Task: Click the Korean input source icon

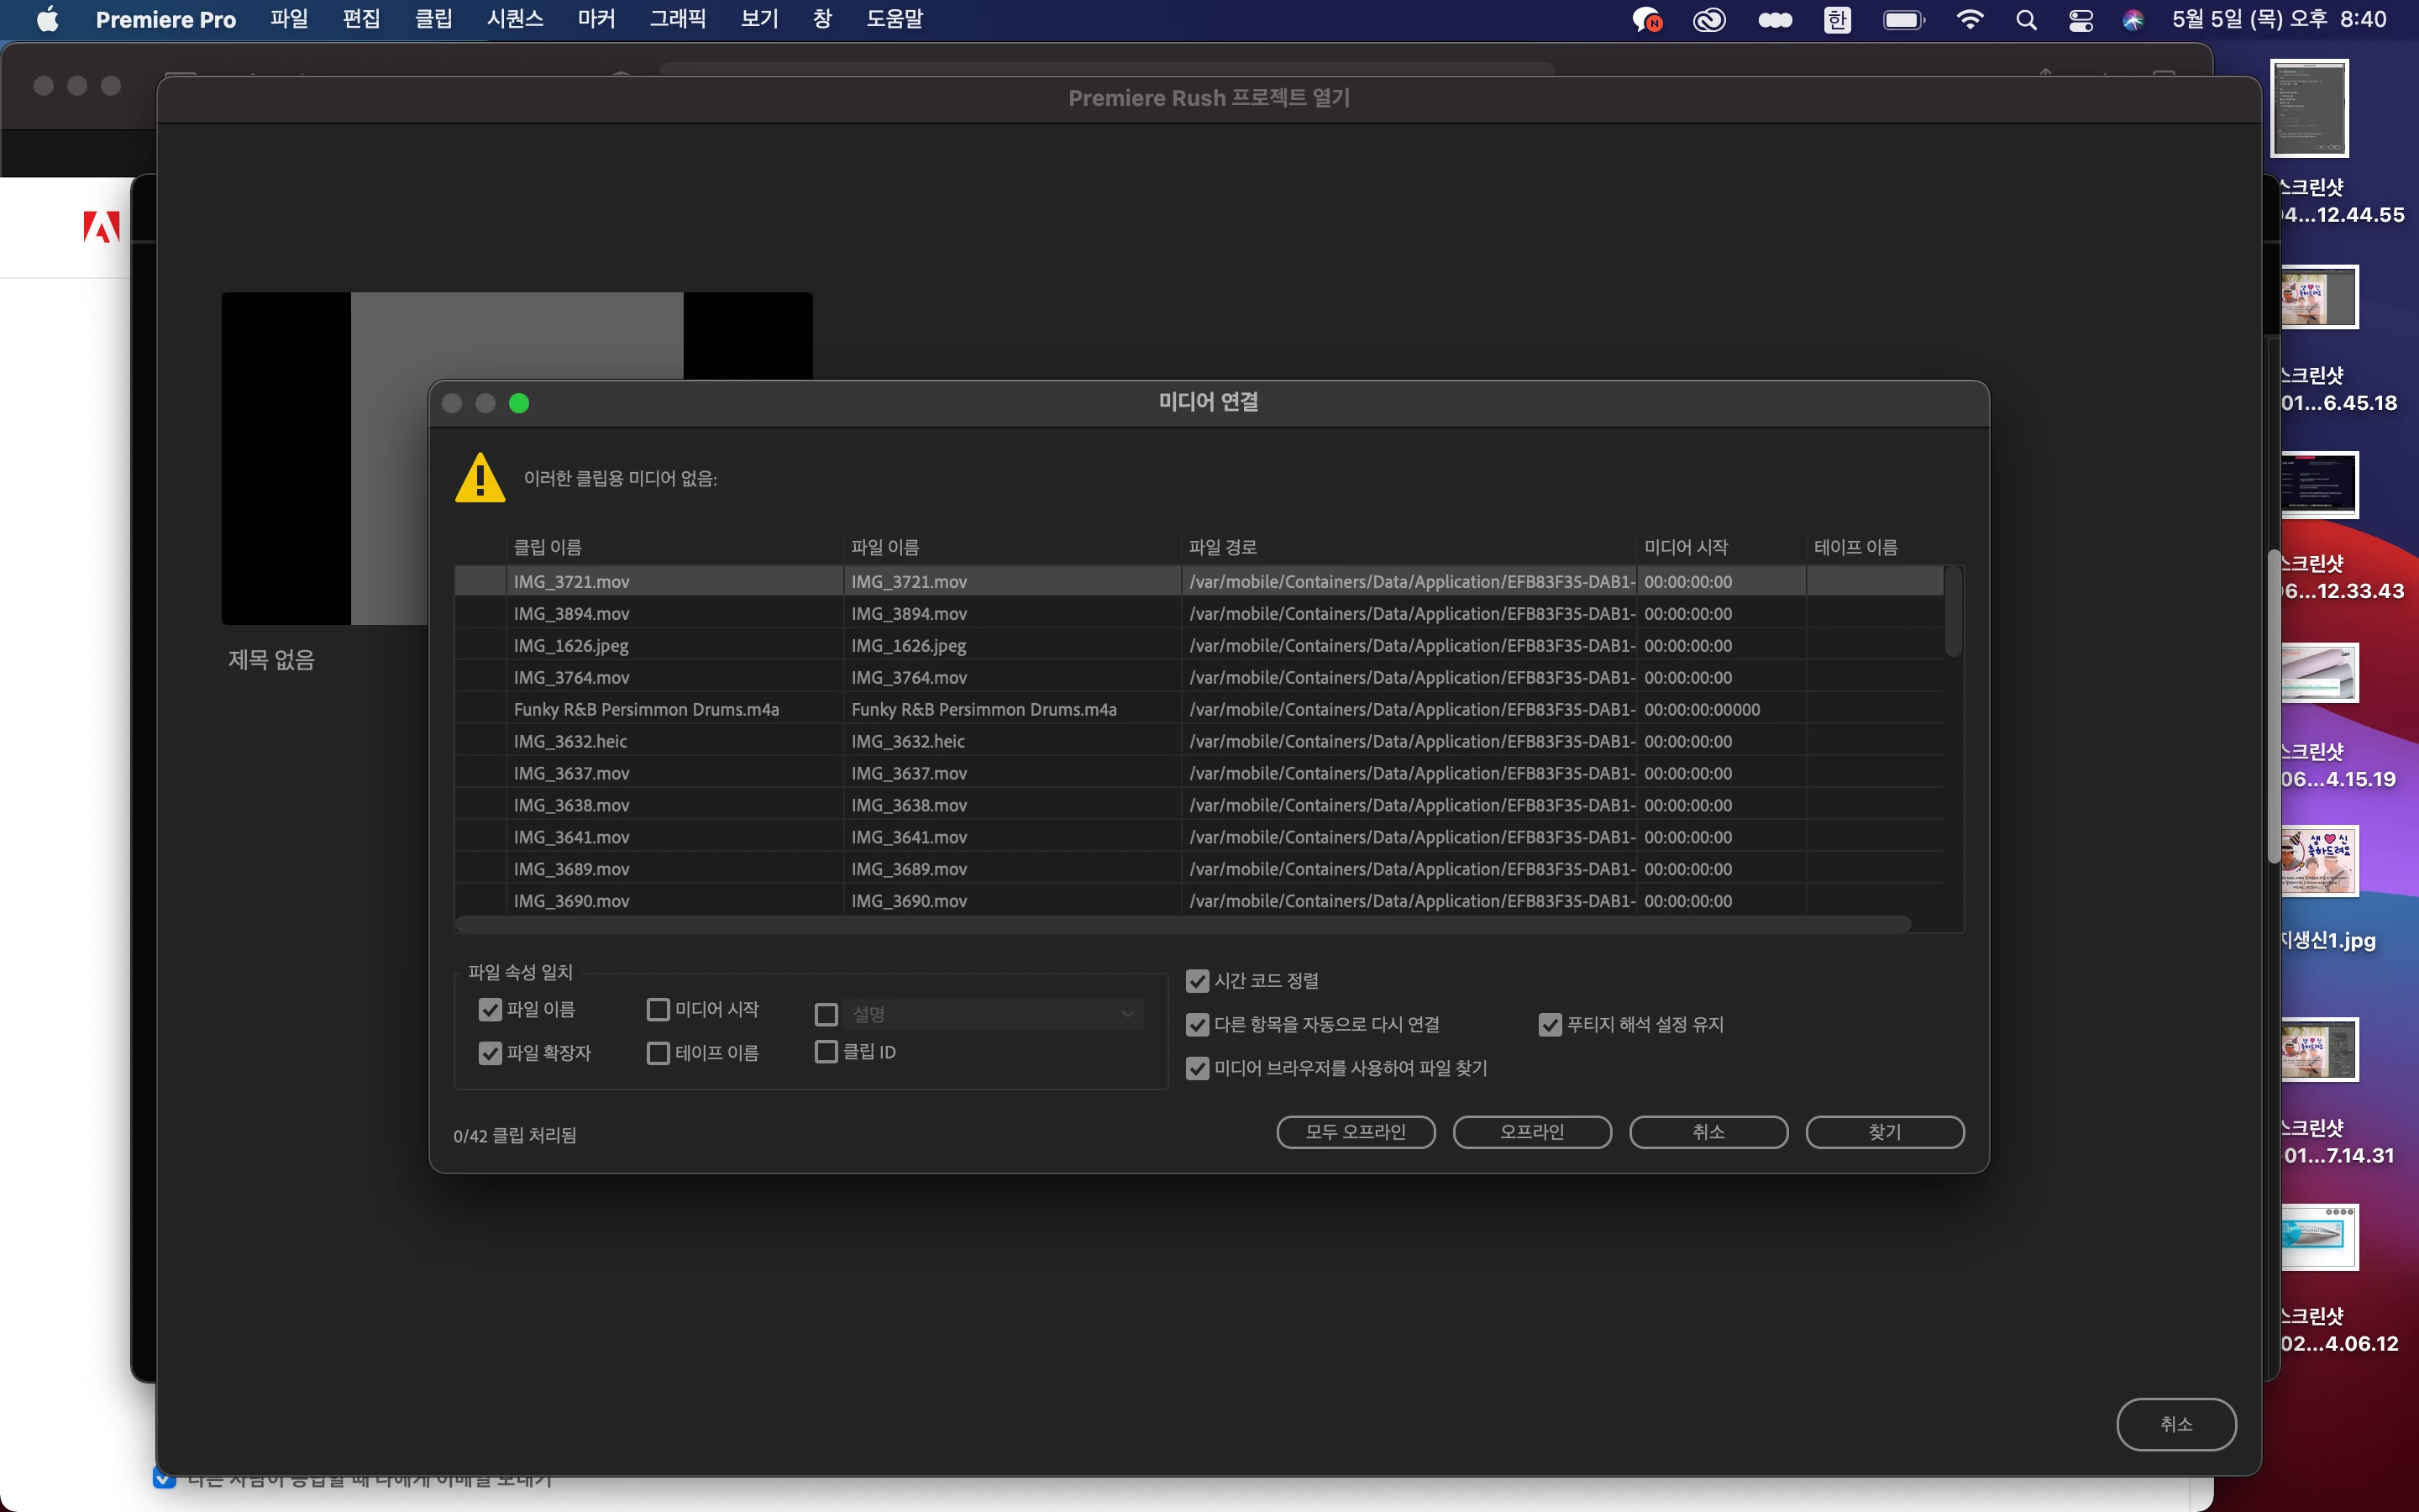Action: tap(1837, 20)
